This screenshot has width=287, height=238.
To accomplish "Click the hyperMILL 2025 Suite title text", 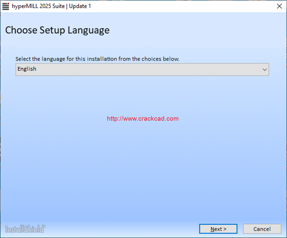I will [38, 6].
